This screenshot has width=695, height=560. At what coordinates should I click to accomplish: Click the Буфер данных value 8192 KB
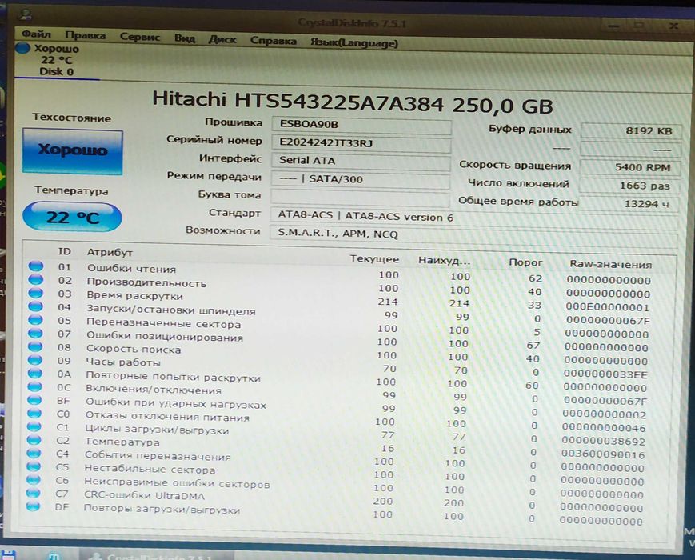click(631, 130)
